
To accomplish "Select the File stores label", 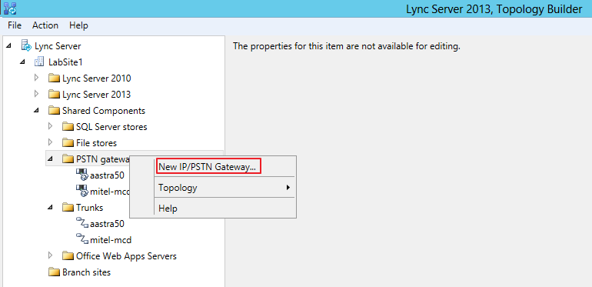I will pos(97,143).
